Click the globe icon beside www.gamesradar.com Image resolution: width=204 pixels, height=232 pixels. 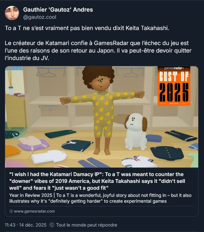pos(11,211)
